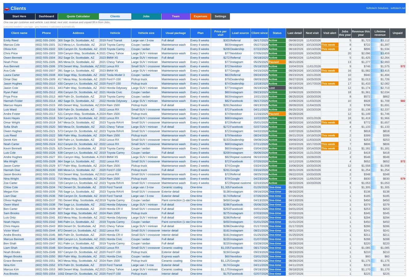409x279 pixels.
Task: Switch to the Team tab
Action: click(176, 16)
